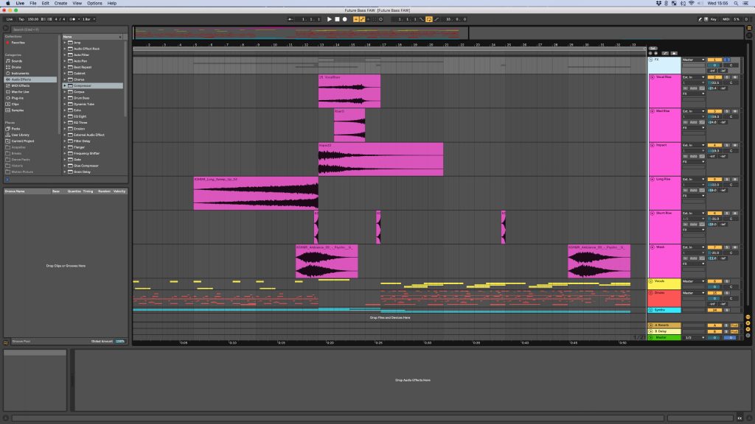The height and width of the screenshot is (424, 755).
Task: Click the Groove Pool wave icon
Action: (x=6, y=342)
